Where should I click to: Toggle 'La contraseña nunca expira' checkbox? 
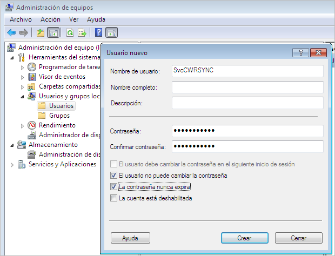pyautogui.click(x=113, y=187)
